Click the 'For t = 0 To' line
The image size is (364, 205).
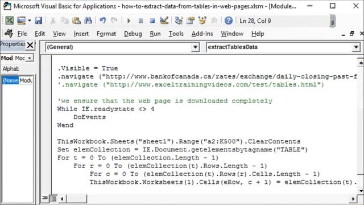pos(138,158)
